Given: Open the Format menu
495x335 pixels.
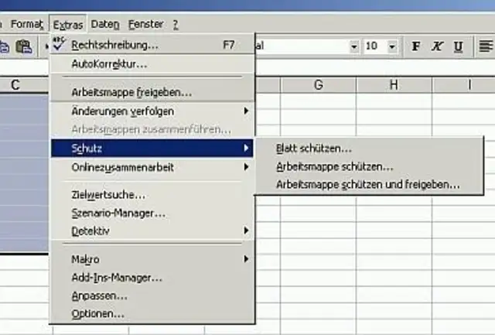Looking at the screenshot, I should tap(27, 24).
